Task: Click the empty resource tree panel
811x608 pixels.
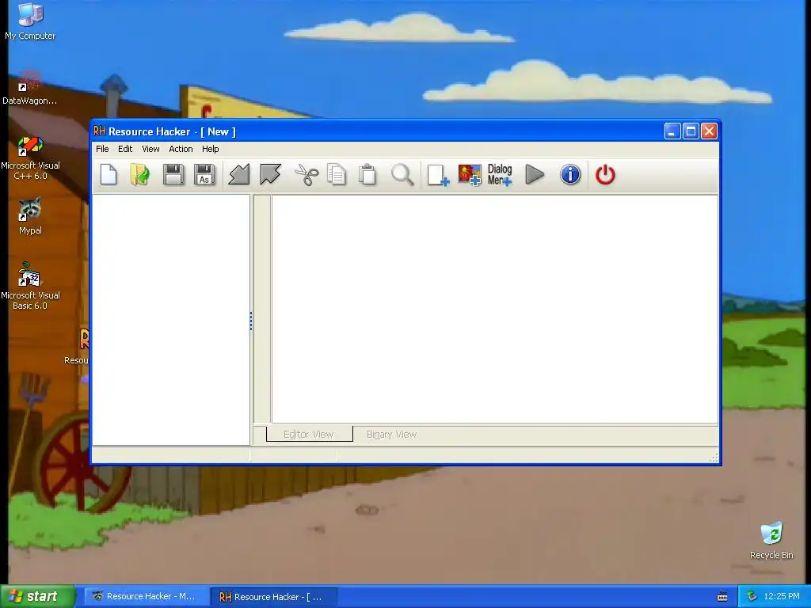Action: 171,320
